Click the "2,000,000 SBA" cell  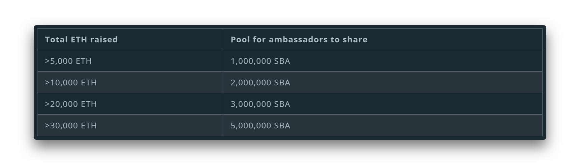(x=260, y=82)
